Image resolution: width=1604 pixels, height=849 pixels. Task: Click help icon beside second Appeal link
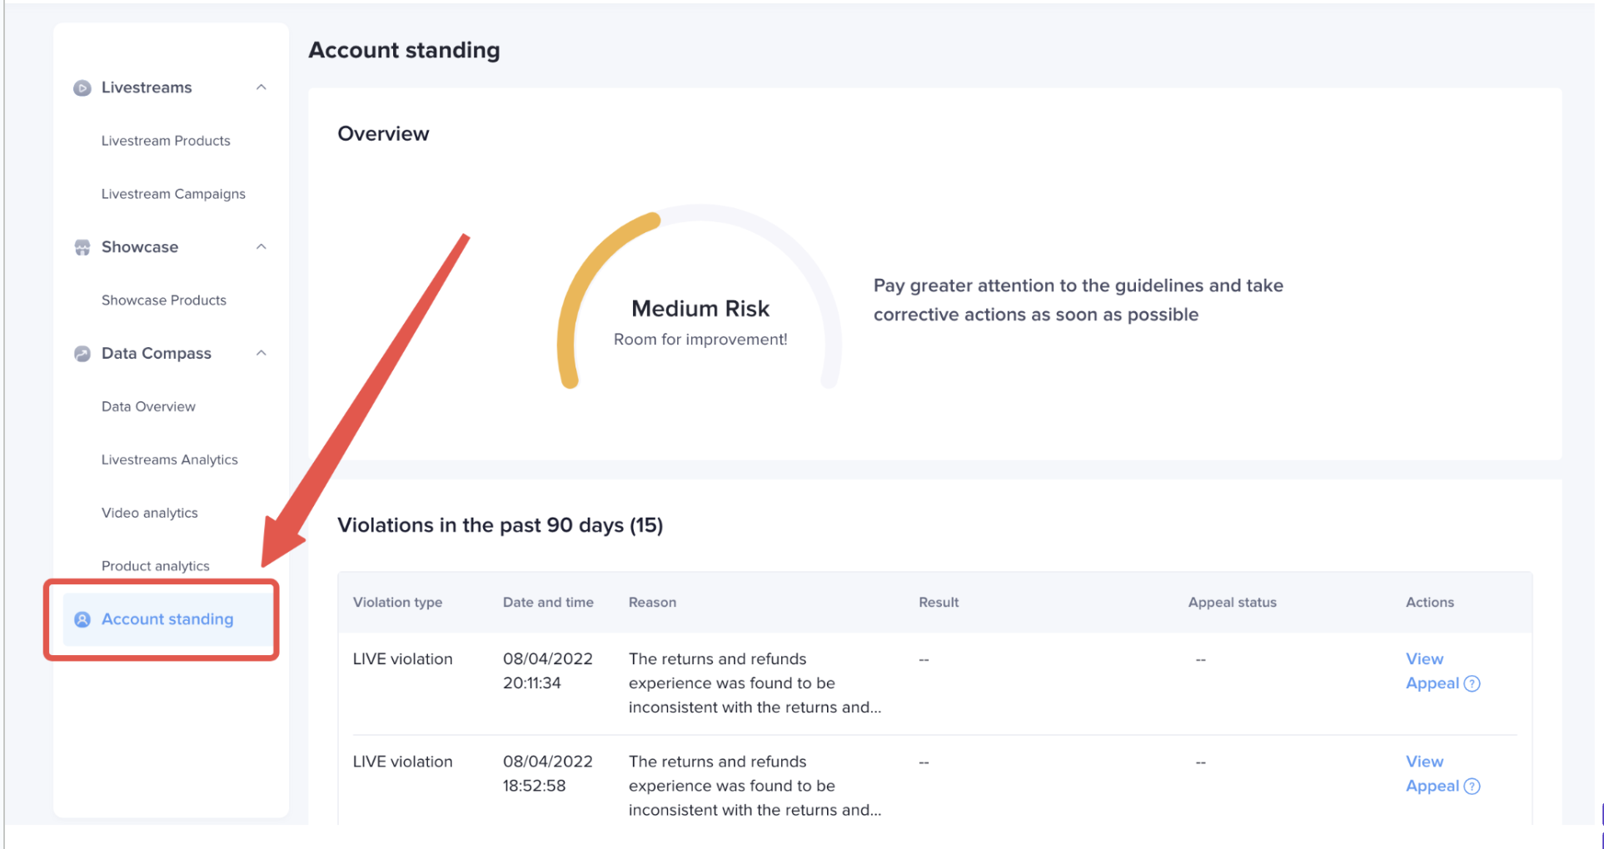point(1472,787)
